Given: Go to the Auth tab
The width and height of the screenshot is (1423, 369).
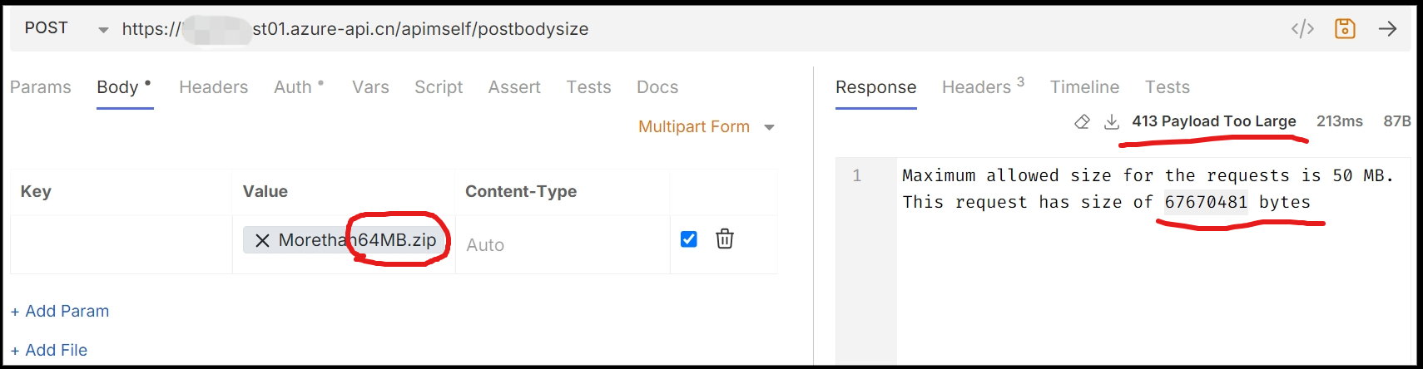Looking at the screenshot, I should tap(293, 87).
